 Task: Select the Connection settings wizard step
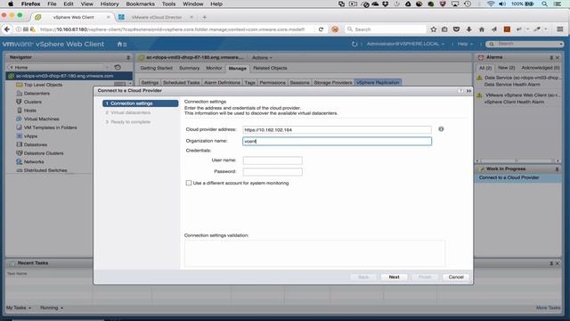point(141,103)
